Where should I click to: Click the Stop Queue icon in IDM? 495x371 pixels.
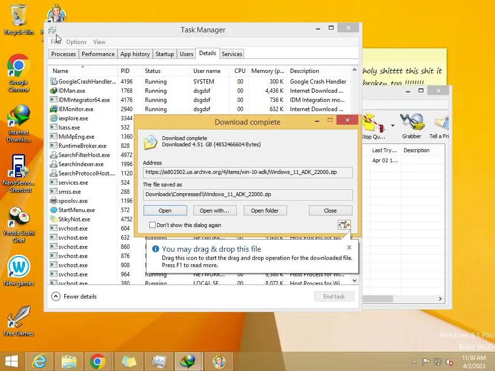[373, 126]
